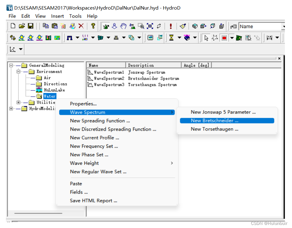The image size is (292, 228).
Task: Close the browser panel with the X
Action: click(x=279, y=58)
